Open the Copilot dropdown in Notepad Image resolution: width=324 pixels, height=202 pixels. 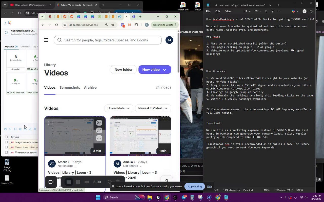(295, 11)
